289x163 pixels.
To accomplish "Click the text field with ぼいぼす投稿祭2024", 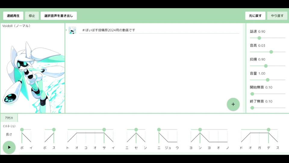I will [x=159, y=30].
